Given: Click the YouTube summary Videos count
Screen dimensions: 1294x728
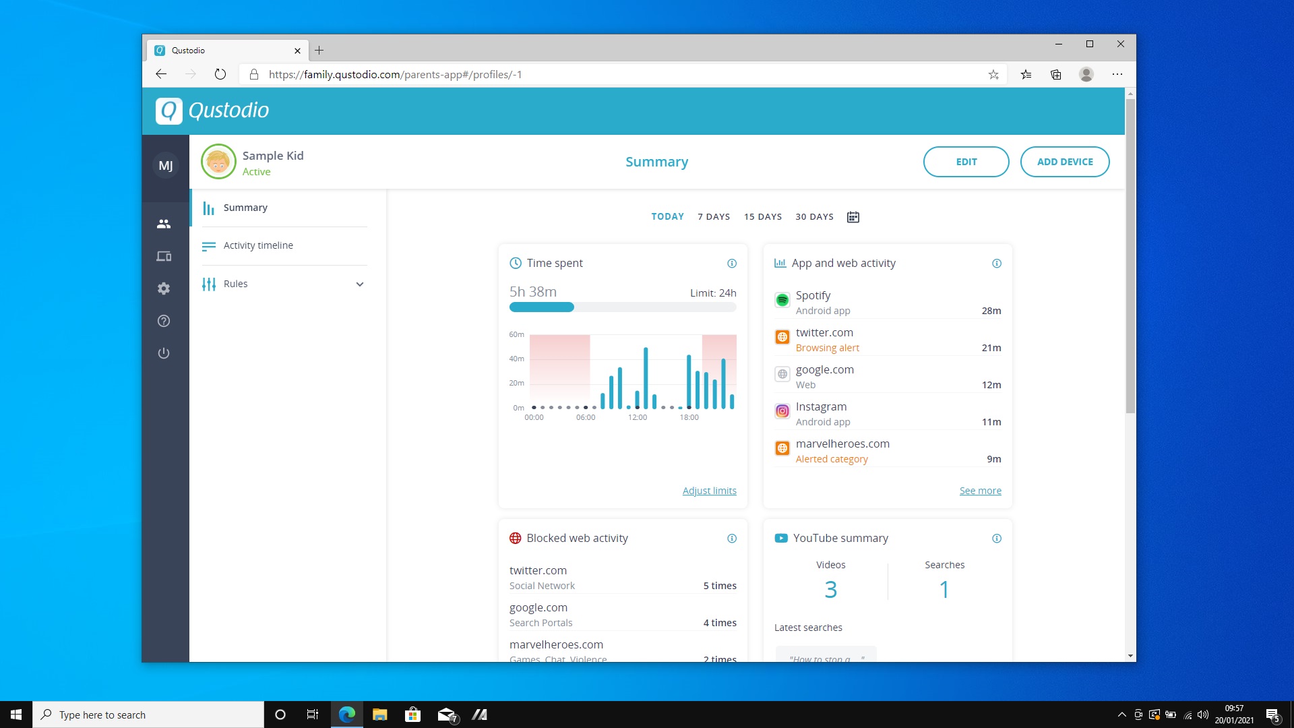Looking at the screenshot, I should point(830,588).
